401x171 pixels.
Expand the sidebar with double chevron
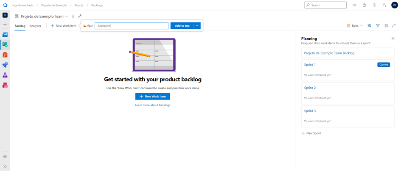click(x=5, y=166)
